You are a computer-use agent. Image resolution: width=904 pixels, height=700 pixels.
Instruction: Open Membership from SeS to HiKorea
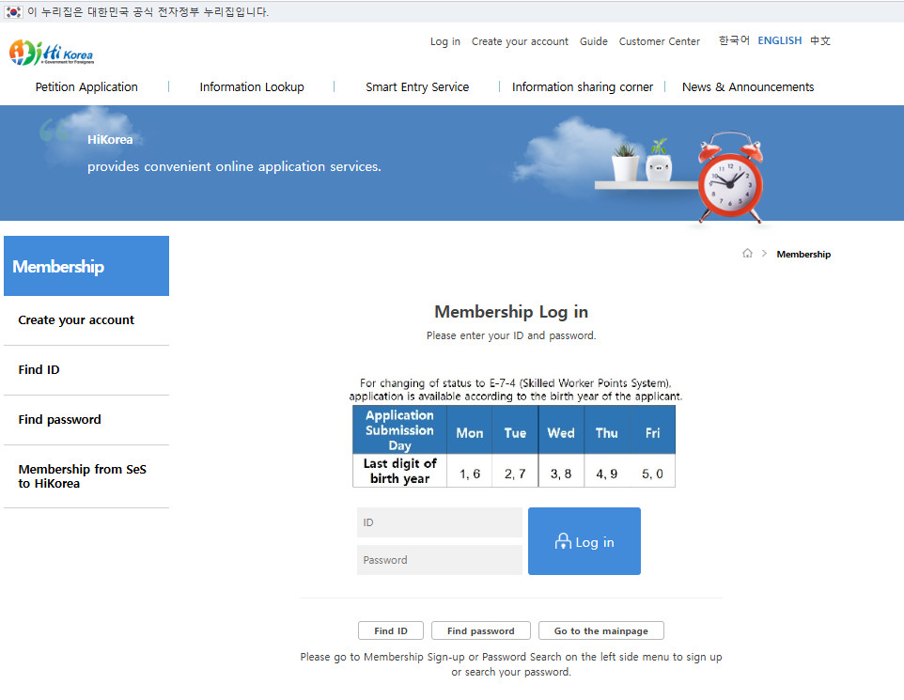point(83,476)
